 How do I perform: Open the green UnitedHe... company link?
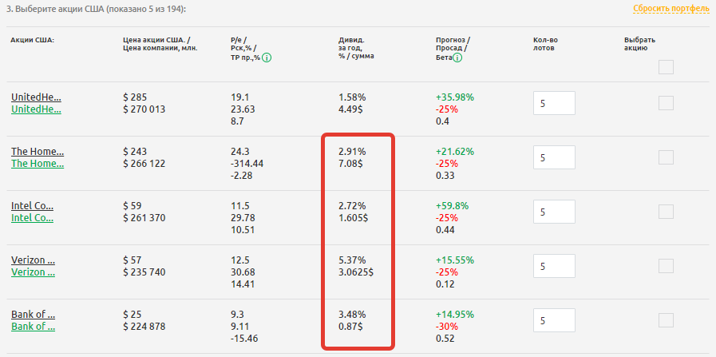(36, 109)
